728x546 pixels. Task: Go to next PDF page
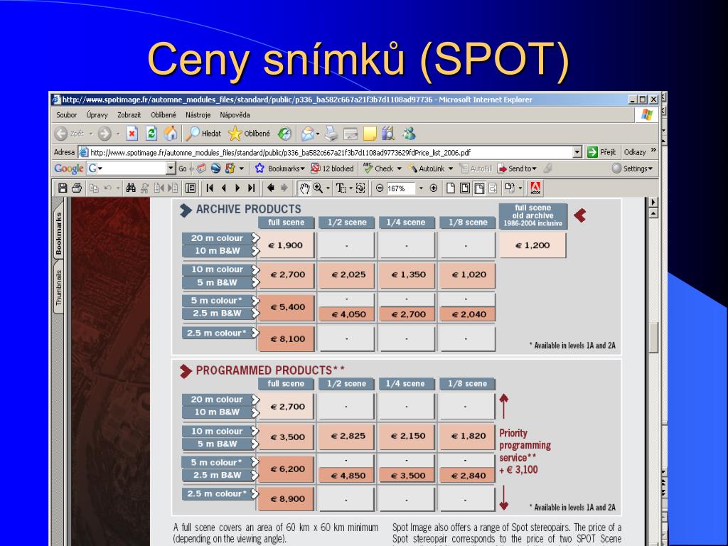237,188
